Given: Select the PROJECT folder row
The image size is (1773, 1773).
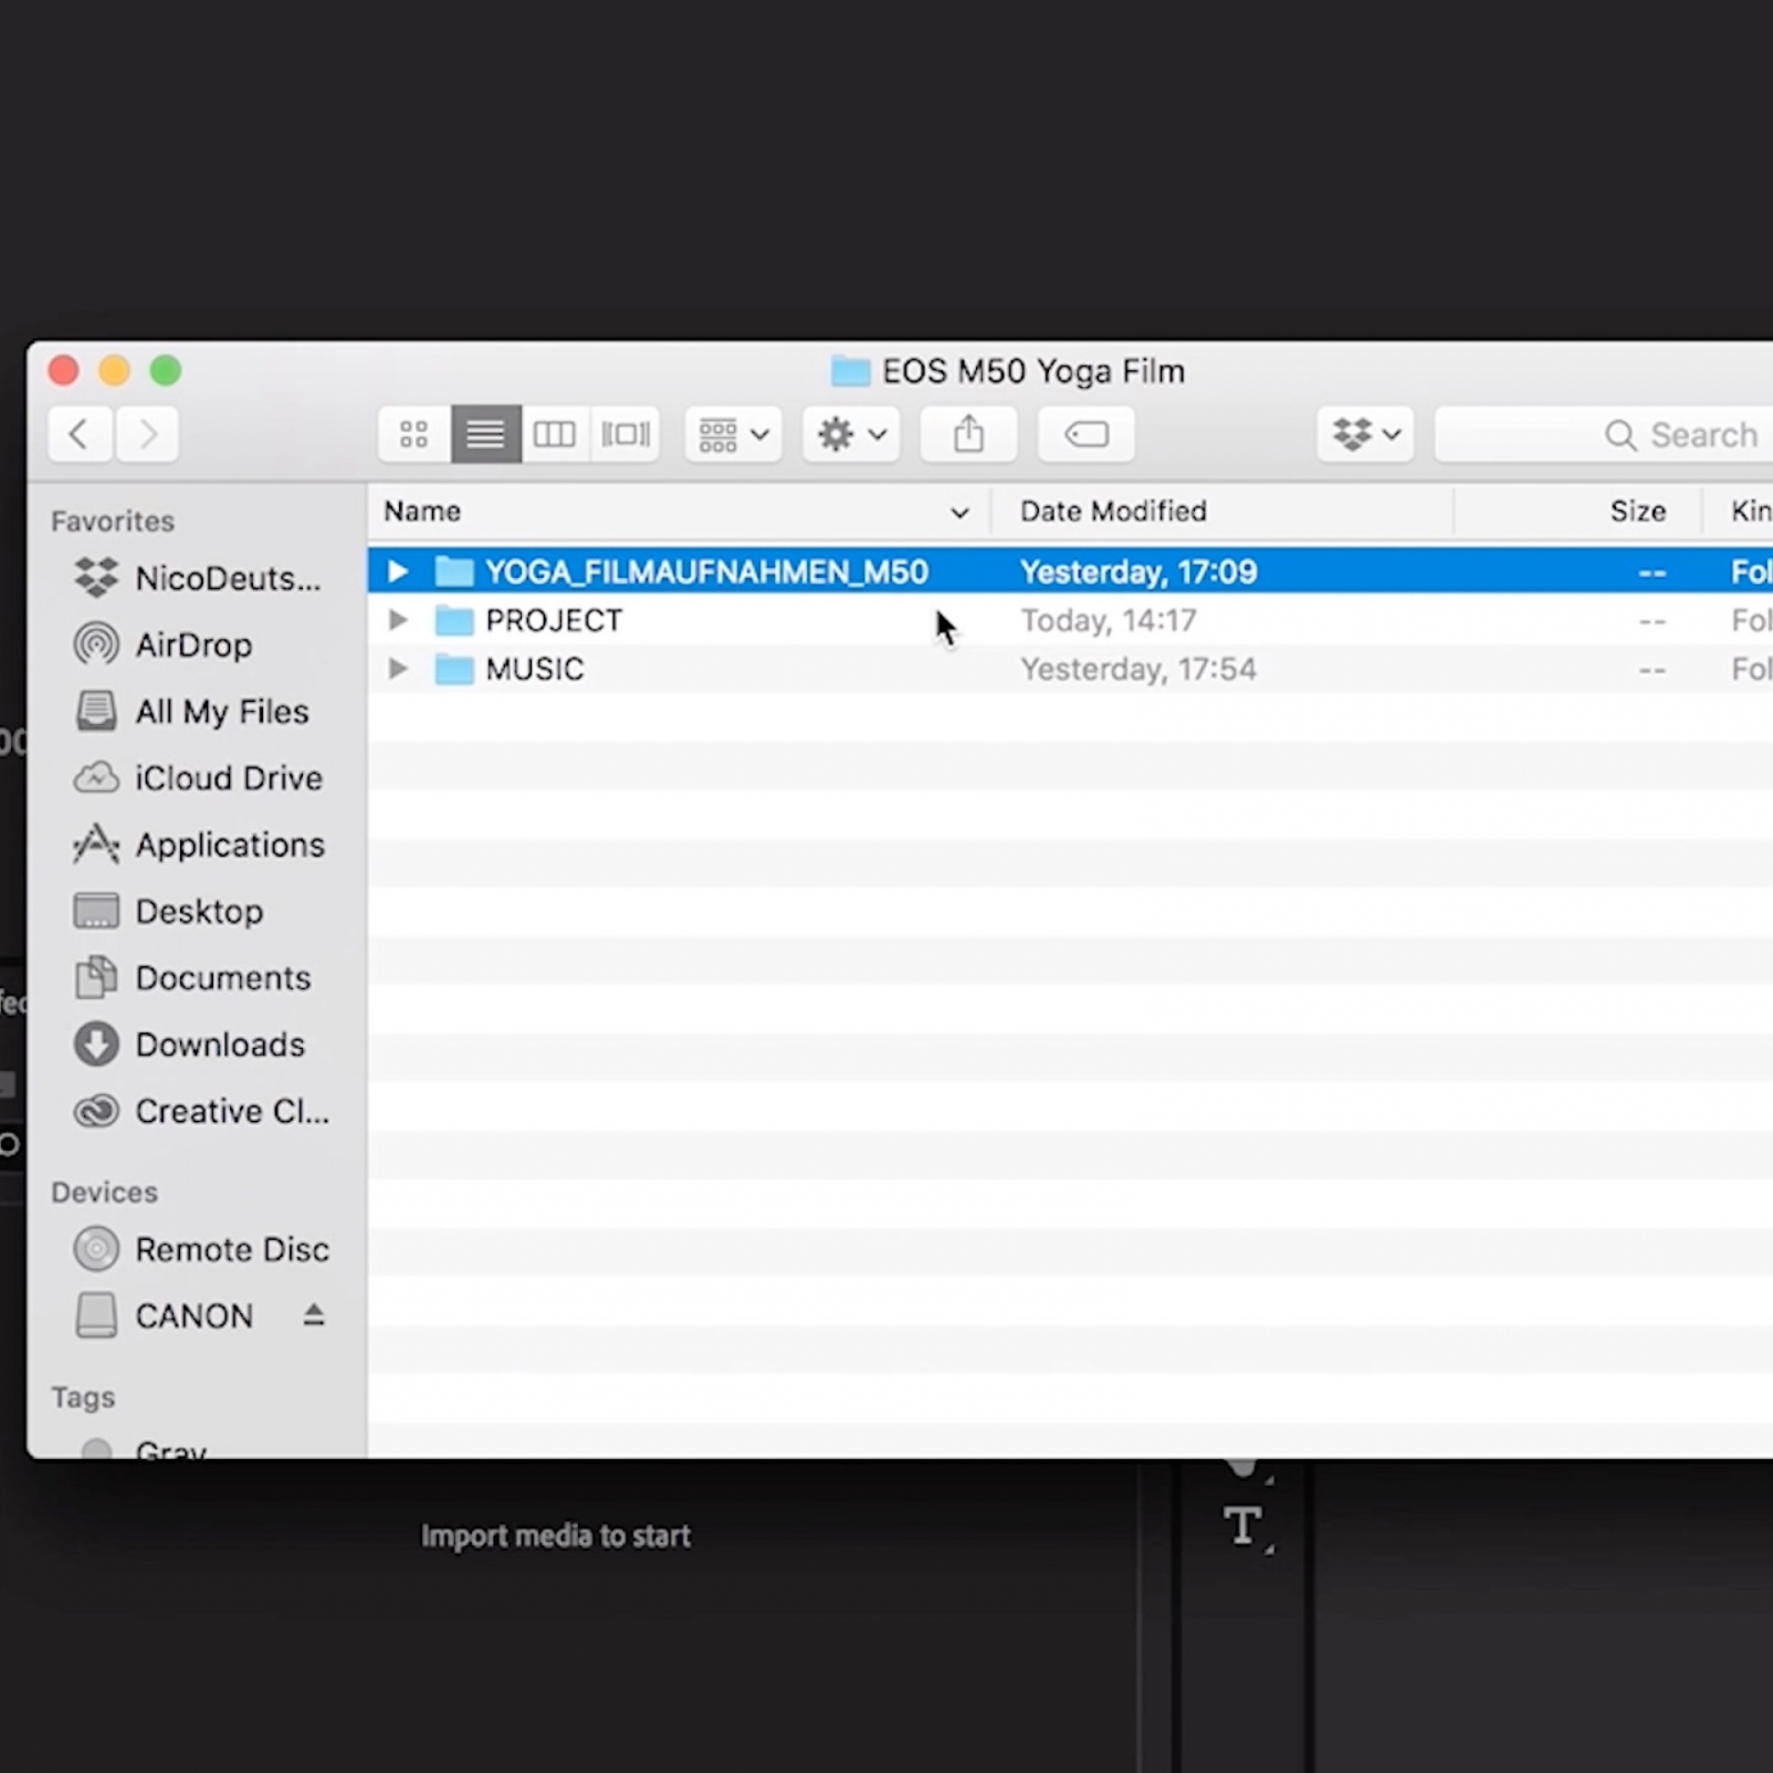Looking at the screenshot, I should [1070, 620].
